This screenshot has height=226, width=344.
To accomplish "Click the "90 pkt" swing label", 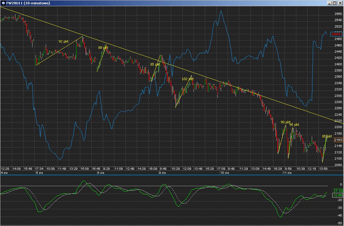I will (285, 122).
